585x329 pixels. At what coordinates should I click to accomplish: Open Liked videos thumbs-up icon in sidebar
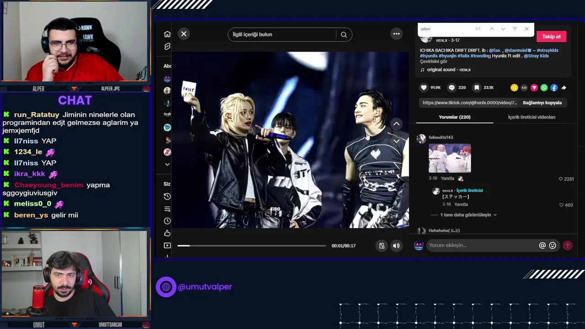167,233
